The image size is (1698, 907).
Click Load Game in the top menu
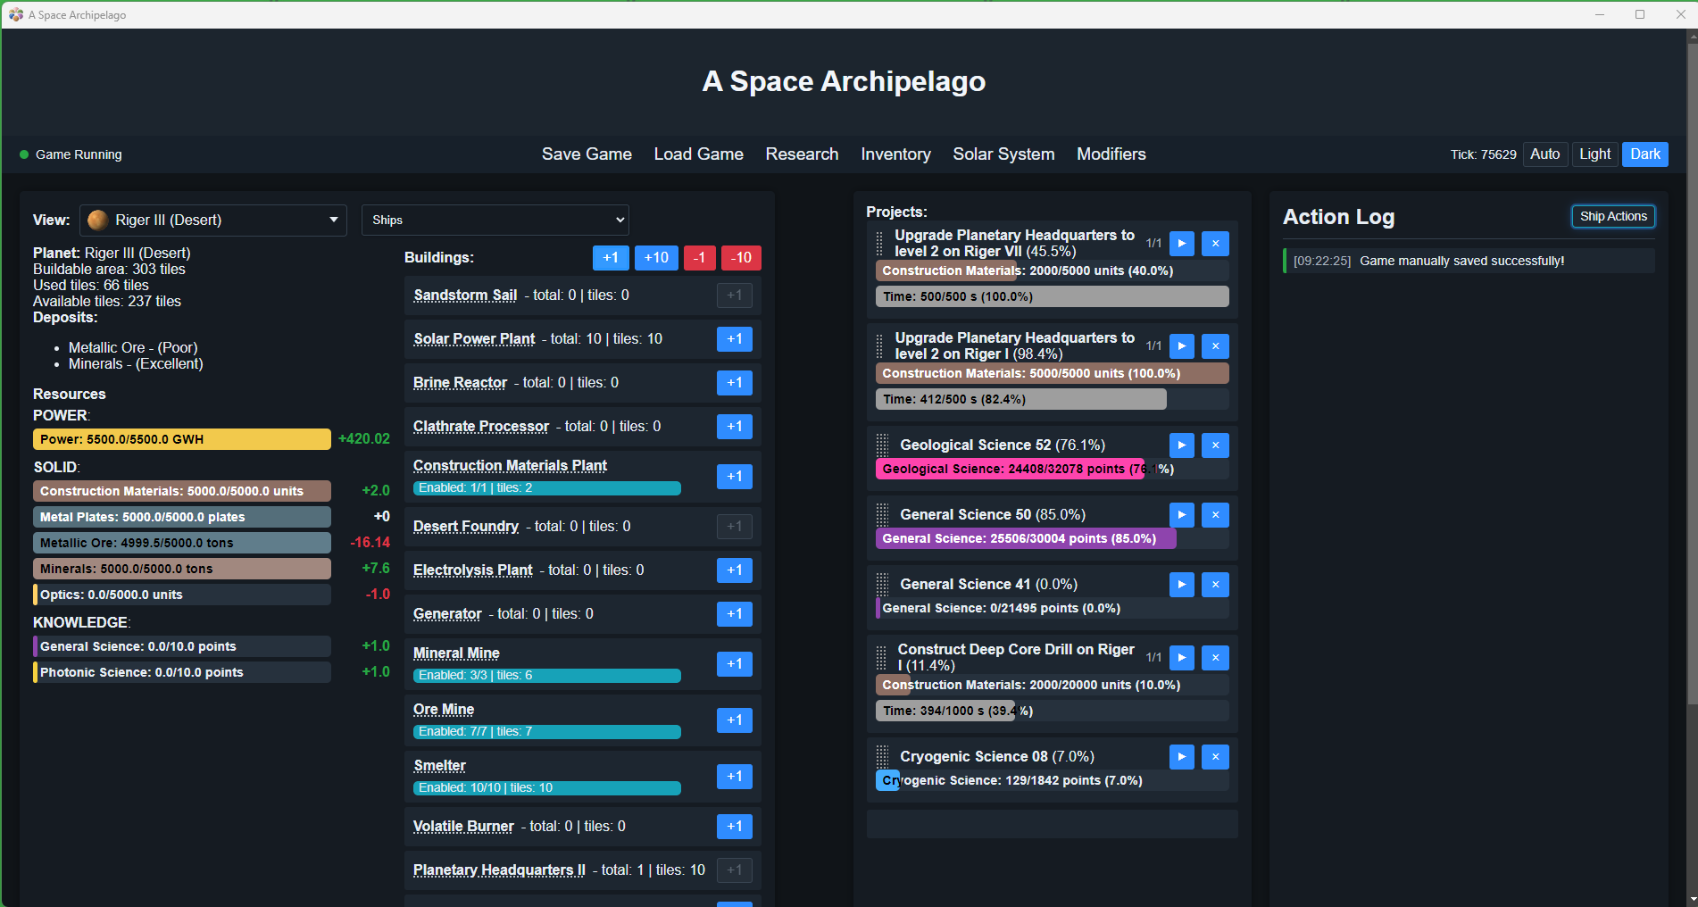click(698, 154)
